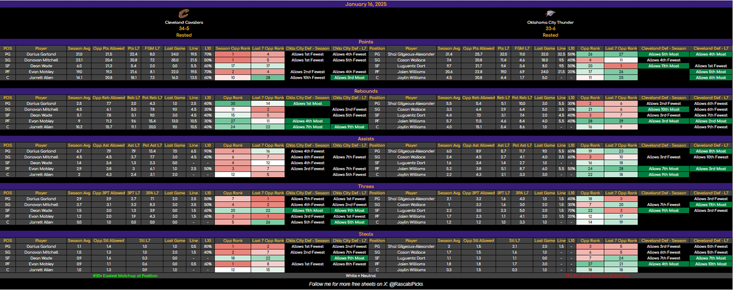Select the Cleveland Cavaliers team name

coord(184,23)
